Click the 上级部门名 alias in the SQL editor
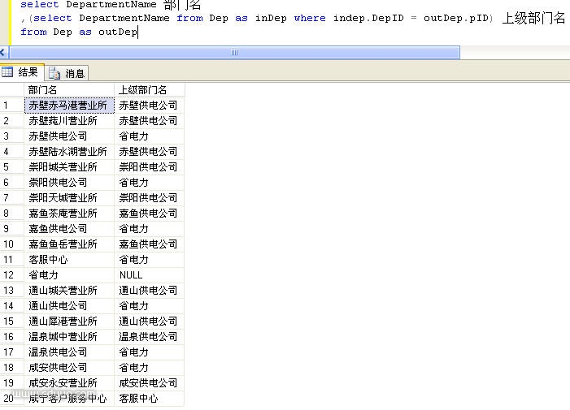The width and height of the screenshot is (570, 410). 533,18
